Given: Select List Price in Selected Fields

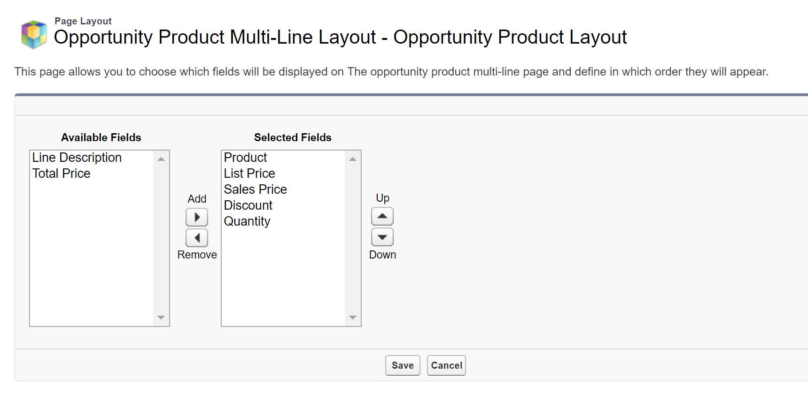Looking at the screenshot, I should [249, 173].
